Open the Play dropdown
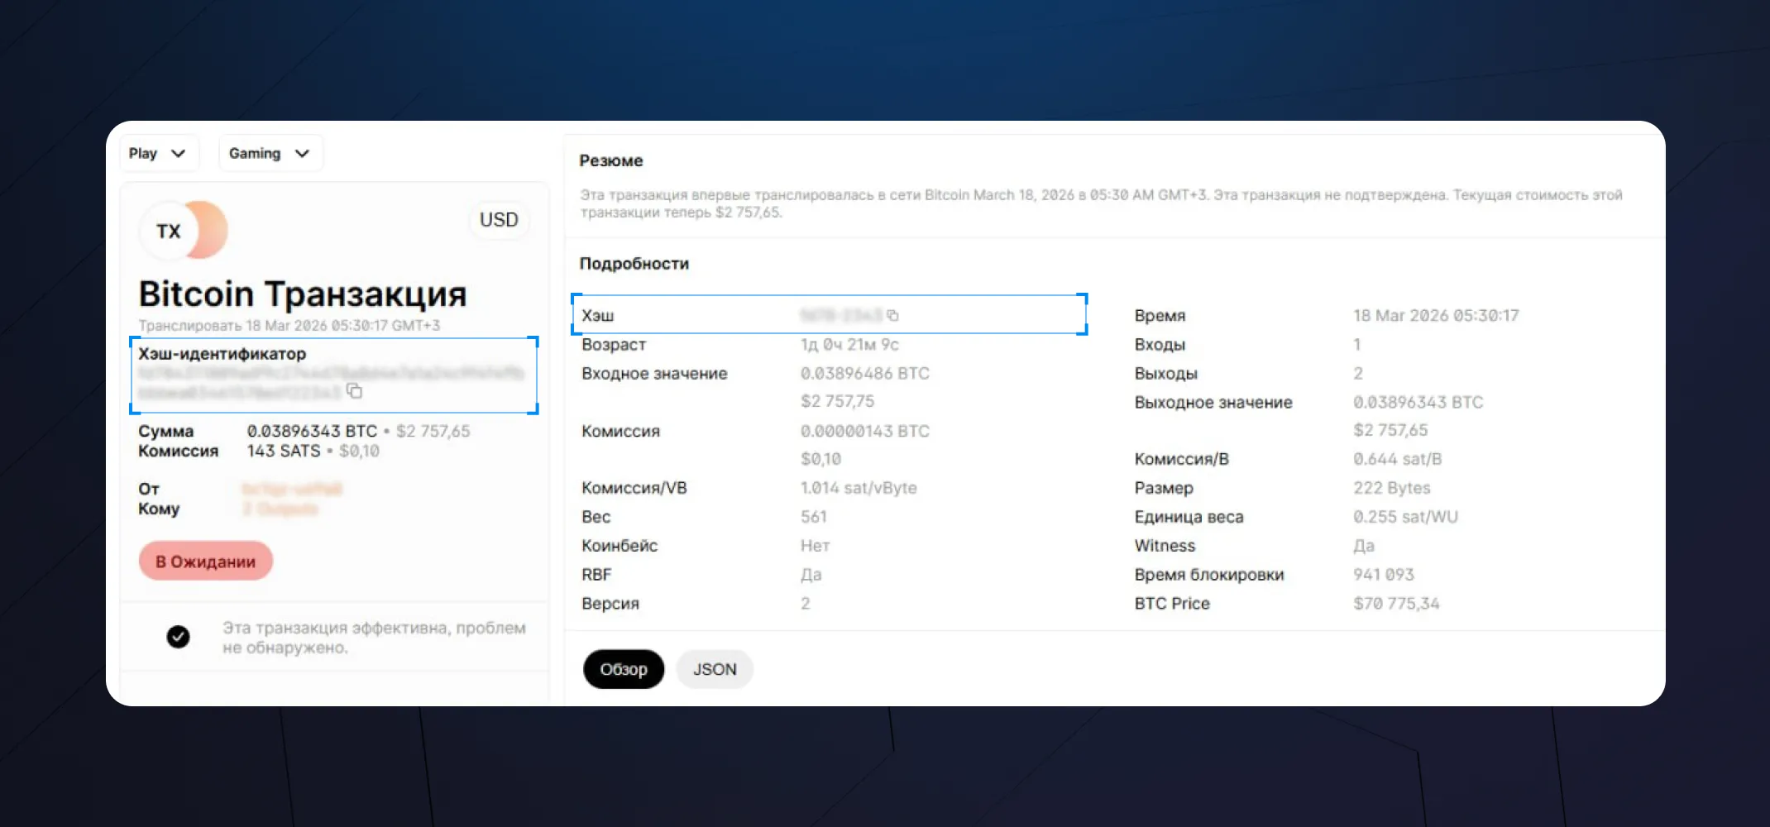Viewport: 1770px width, 827px height. [x=159, y=153]
